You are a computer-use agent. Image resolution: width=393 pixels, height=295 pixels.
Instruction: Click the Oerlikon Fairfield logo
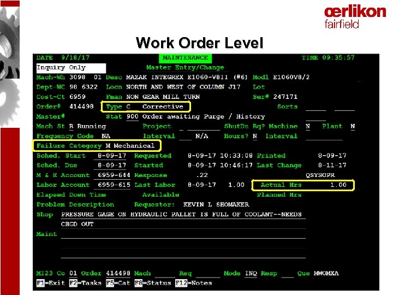click(x=355, y=17)
